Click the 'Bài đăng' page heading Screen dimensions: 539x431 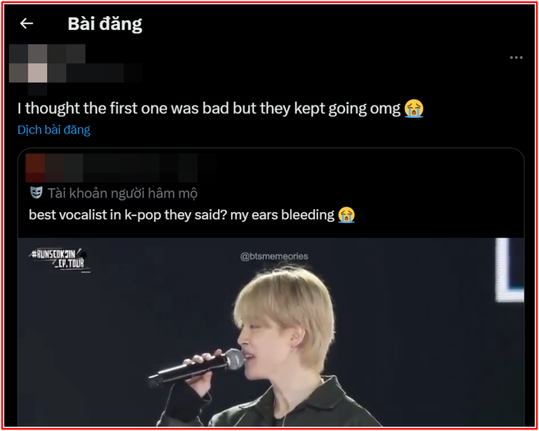click(x=105, y=24)
